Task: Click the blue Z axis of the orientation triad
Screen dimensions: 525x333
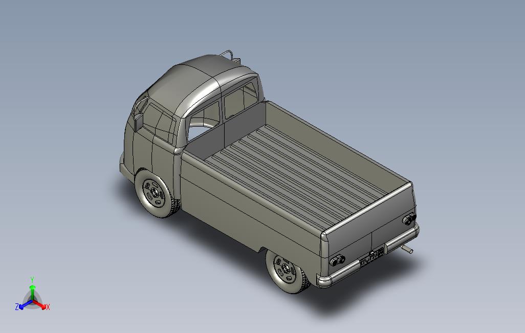Action: pyautogui.click(x=25, y=305)
